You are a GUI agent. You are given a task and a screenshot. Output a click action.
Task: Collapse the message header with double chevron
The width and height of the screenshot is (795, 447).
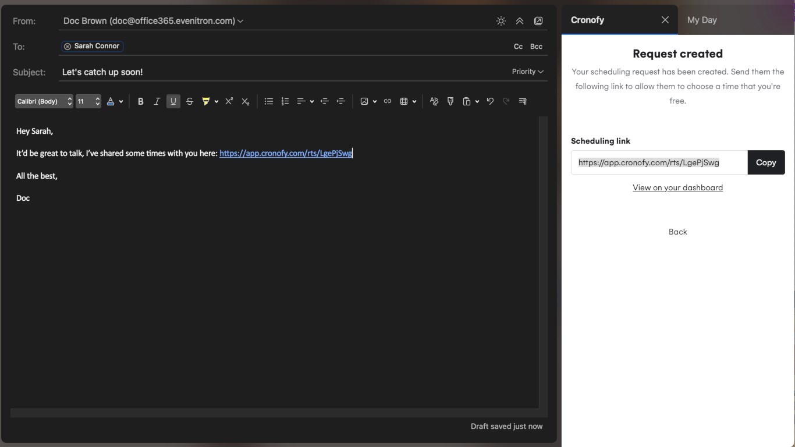pos(520,21)
